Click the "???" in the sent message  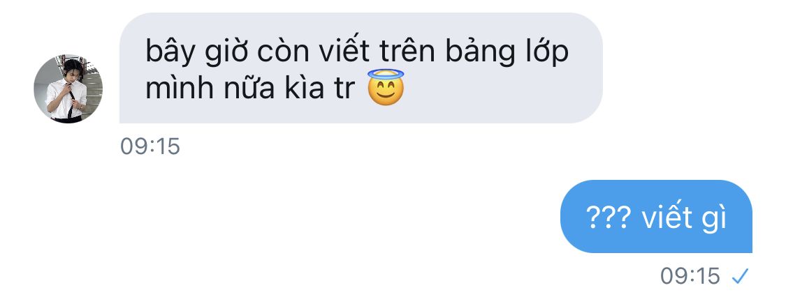pyautogui.click(x=608, y=218)
